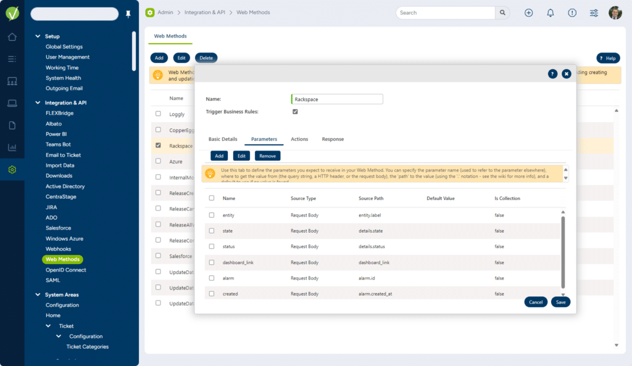The height and width of the screenshot is (366, 632).
Task: Click the search magnifier button
Action: click(x=503, y=13)
